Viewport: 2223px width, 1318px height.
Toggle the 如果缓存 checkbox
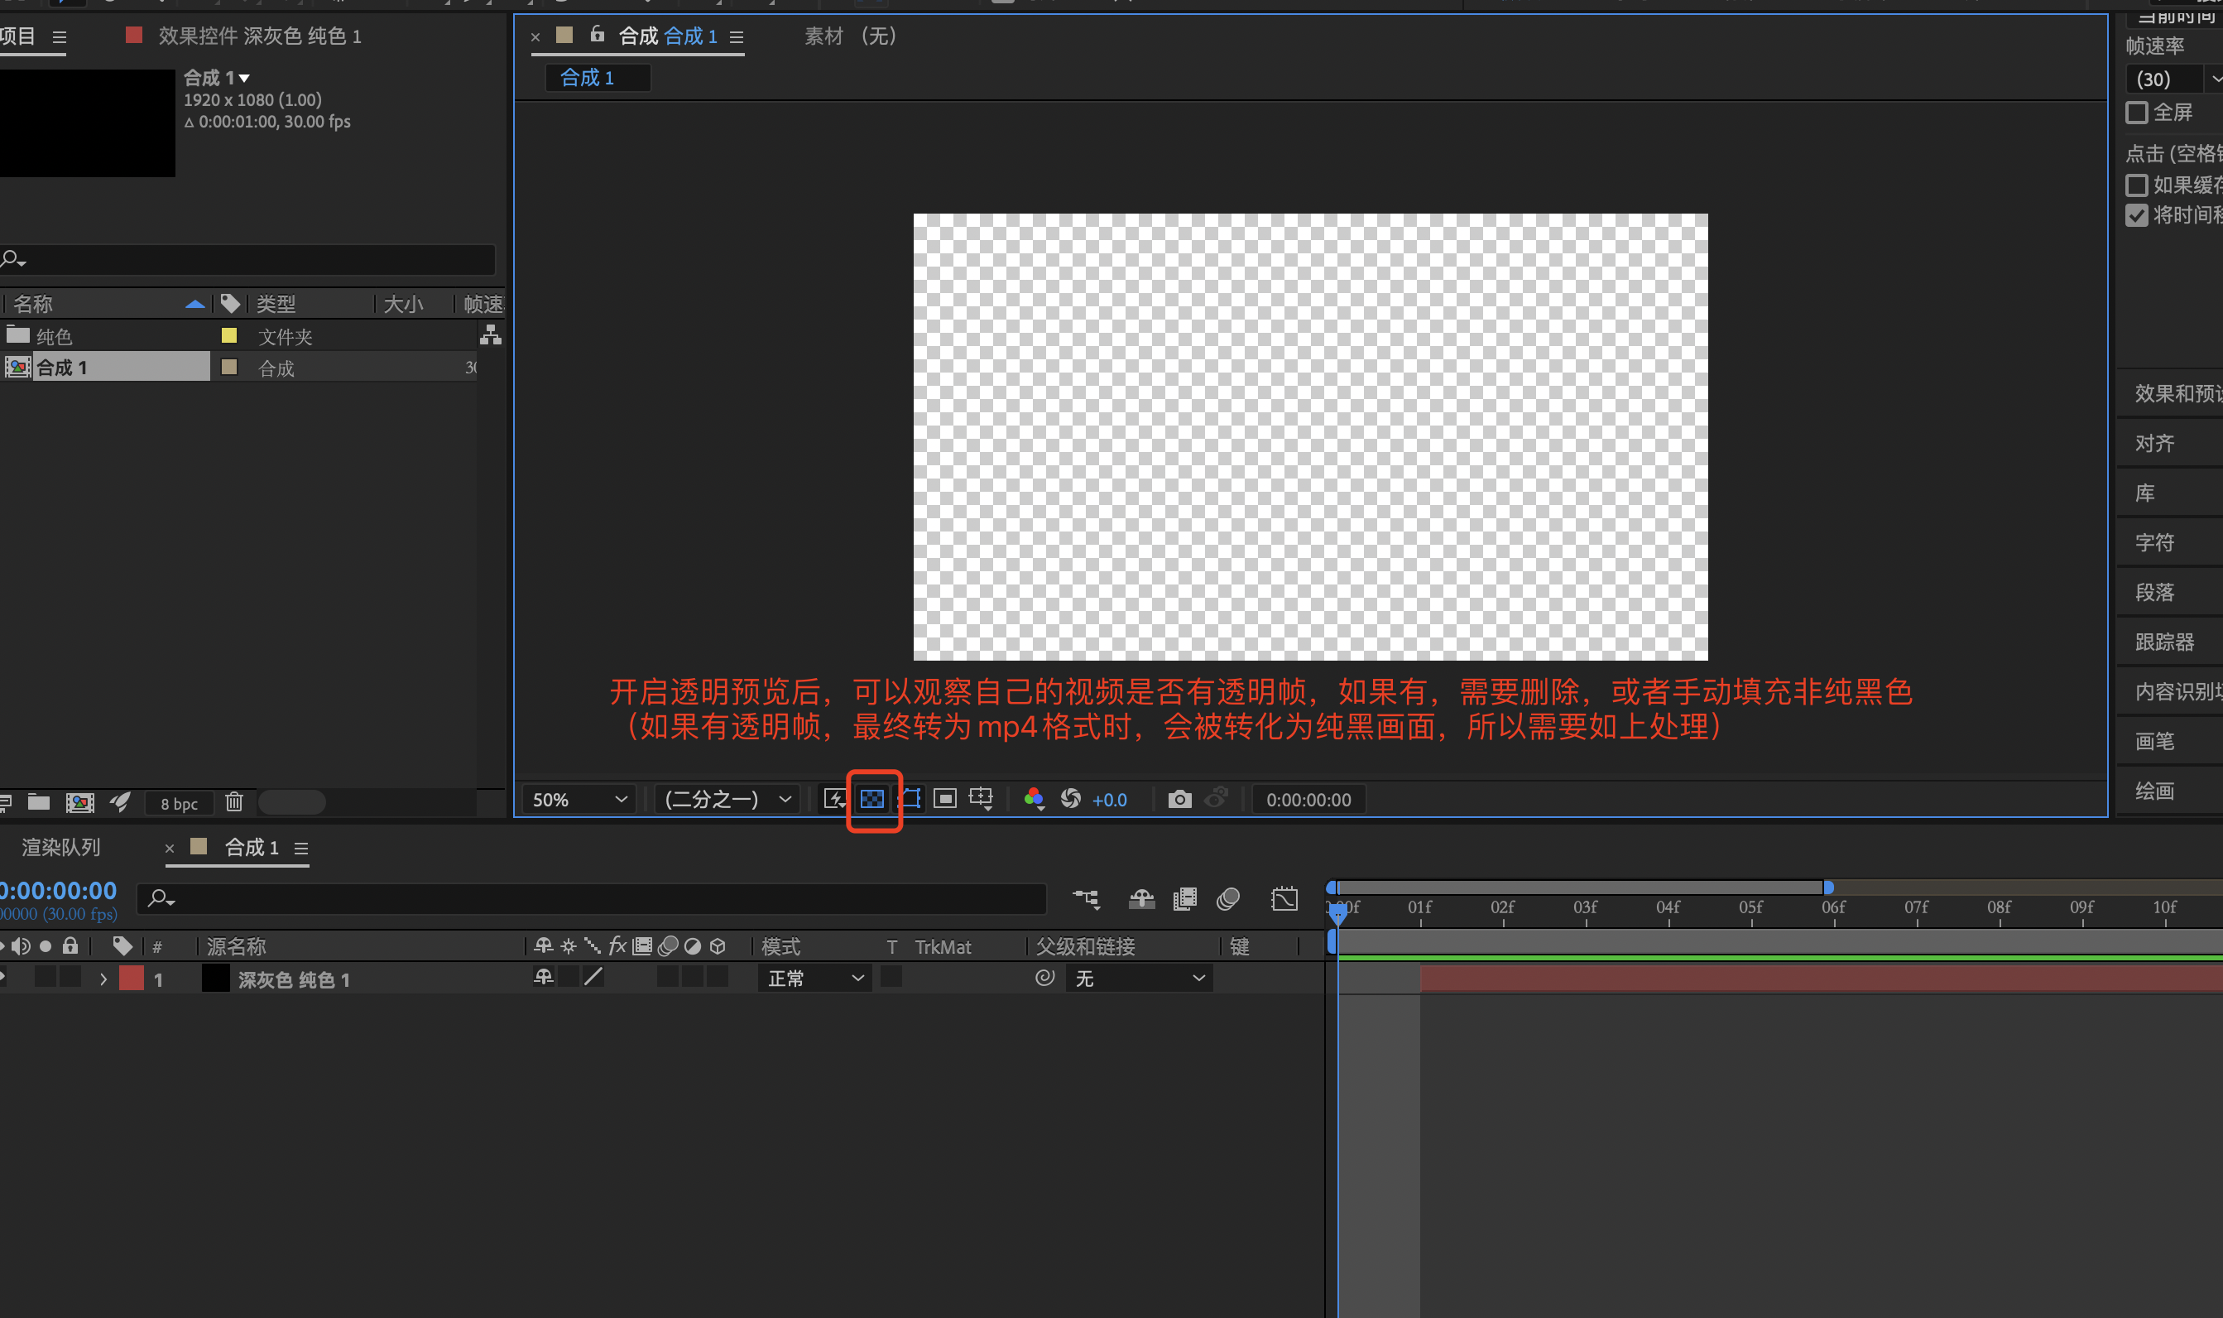pyautogui.click(x=2137, y=185)
